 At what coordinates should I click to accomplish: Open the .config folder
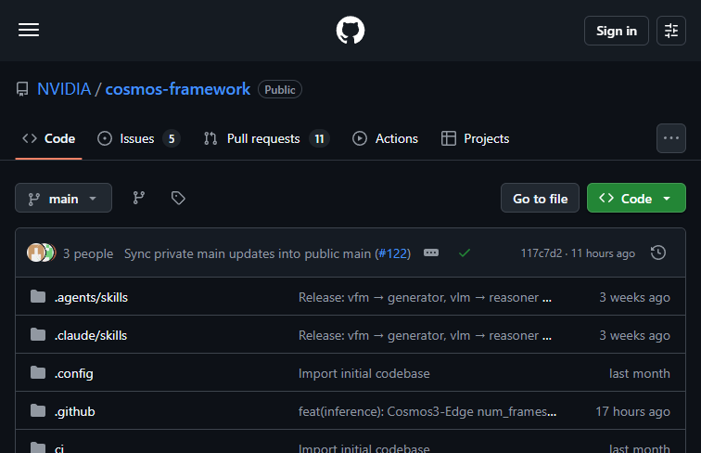(x=74, y=373)
